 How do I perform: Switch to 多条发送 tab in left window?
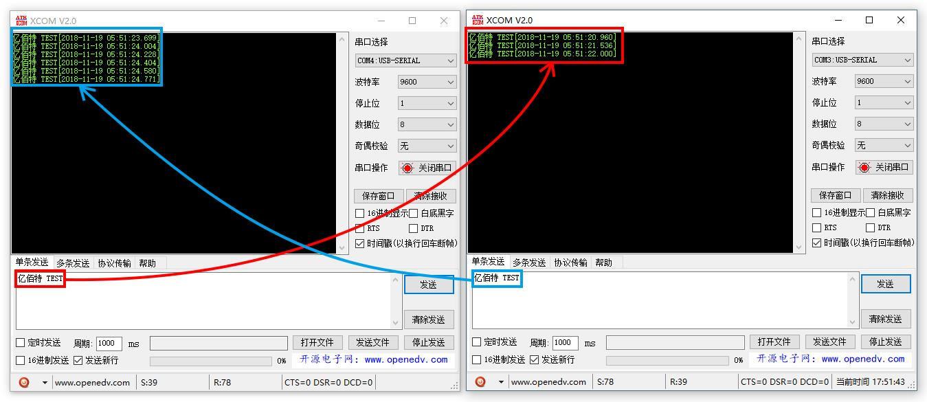pyautogui.click(x=73, y=263)
